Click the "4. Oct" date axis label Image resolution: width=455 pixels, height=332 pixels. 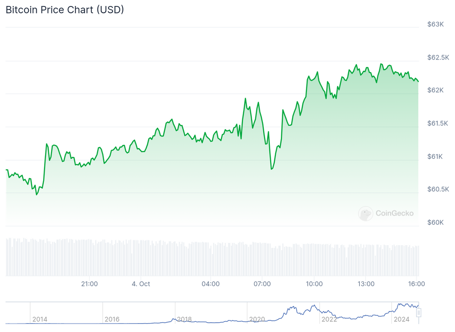tap(141, 284)
